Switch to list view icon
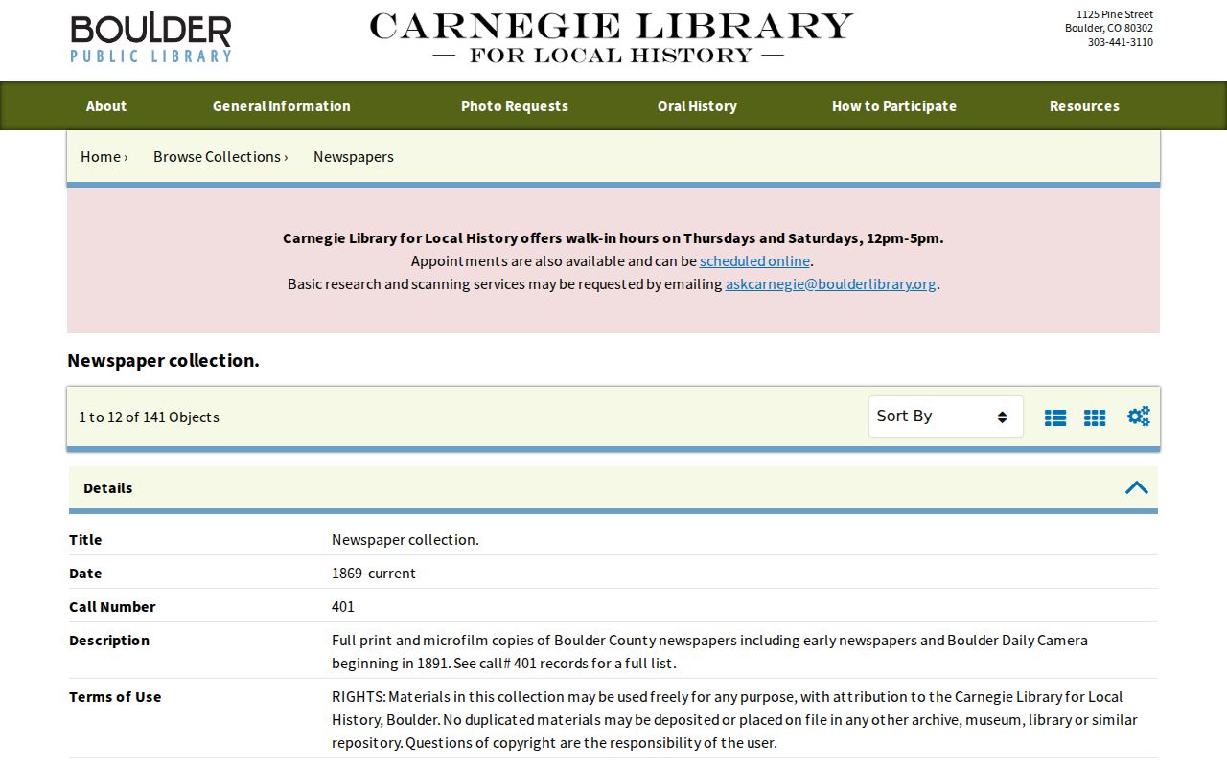Screen dimensions: 1227x766 [x=1055, y=417]
